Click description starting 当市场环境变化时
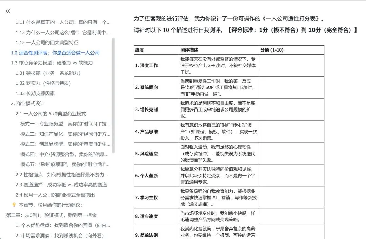Image resolution: width=366 pixels, height=239 pixels. coord(218,216)
